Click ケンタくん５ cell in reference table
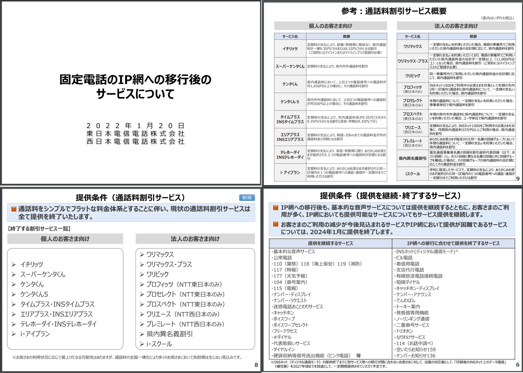 click(290, 102)
